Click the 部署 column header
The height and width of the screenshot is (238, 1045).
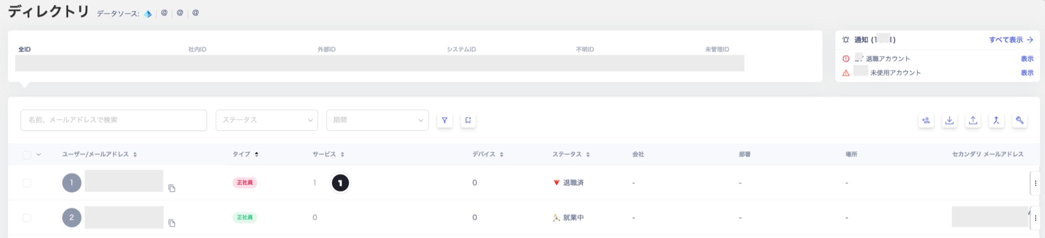click(x=745, y=154)
